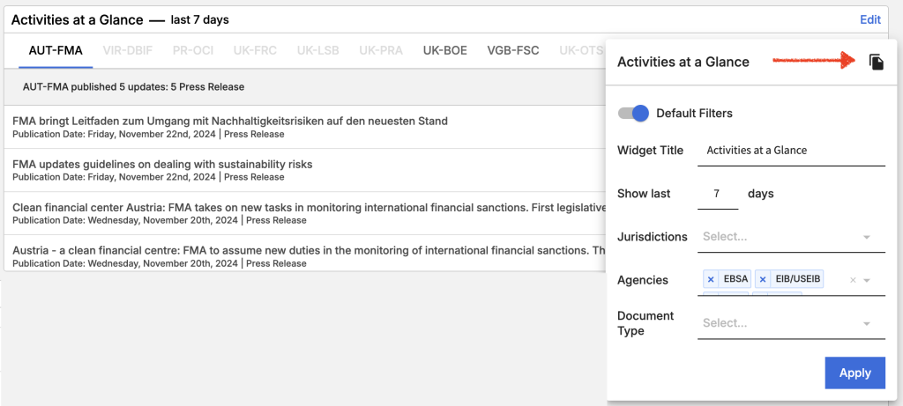Remove the EIB/USEIB agency chip
Image resolution: width=903 pixels, height=406 pixels.
tap(763, 279)
